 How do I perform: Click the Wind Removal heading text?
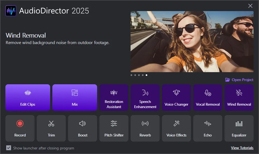[26, 35]
